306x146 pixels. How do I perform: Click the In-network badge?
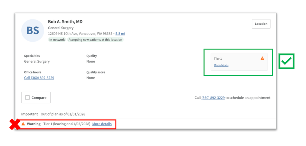[57, 40]
